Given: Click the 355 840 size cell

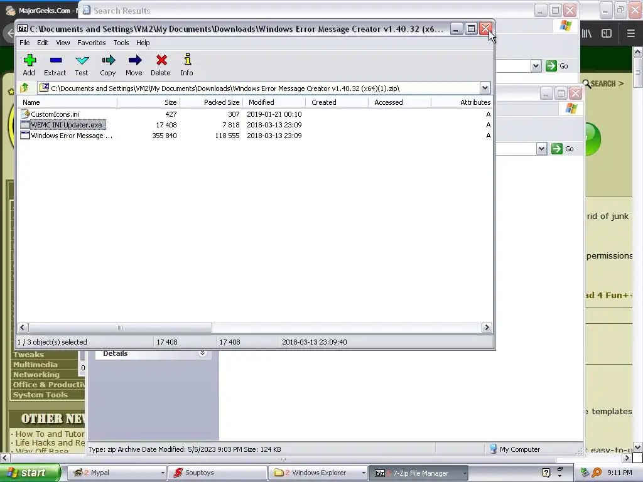Looking at the screenshot, I should click(165, 136).
